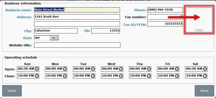Click the Business name field
The image size is (216, 98).
click(x=77, y=10)
